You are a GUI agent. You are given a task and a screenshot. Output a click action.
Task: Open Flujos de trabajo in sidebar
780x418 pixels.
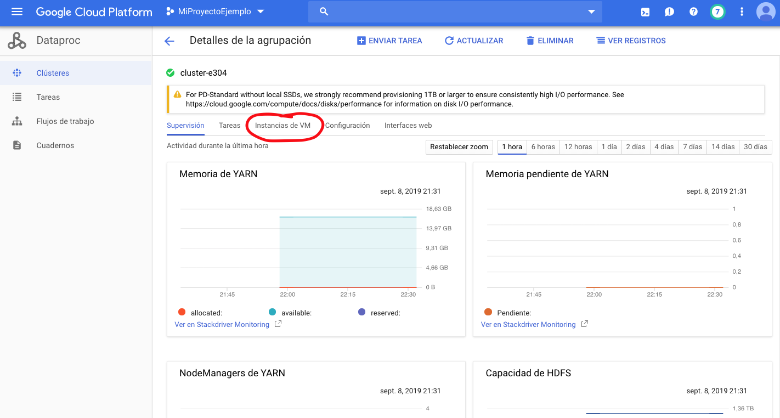76,121
